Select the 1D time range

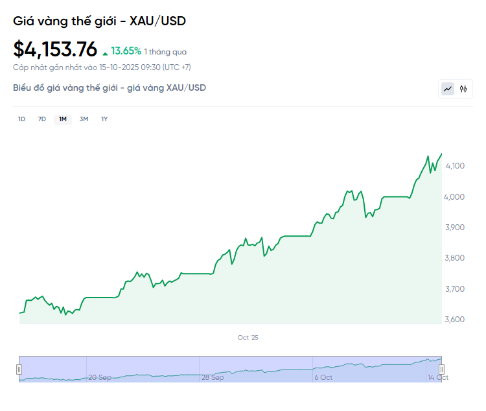click(x=21, y=119)
